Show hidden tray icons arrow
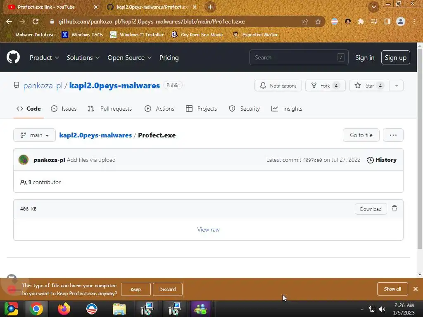The image size is (423, 317). pos(362,309)
